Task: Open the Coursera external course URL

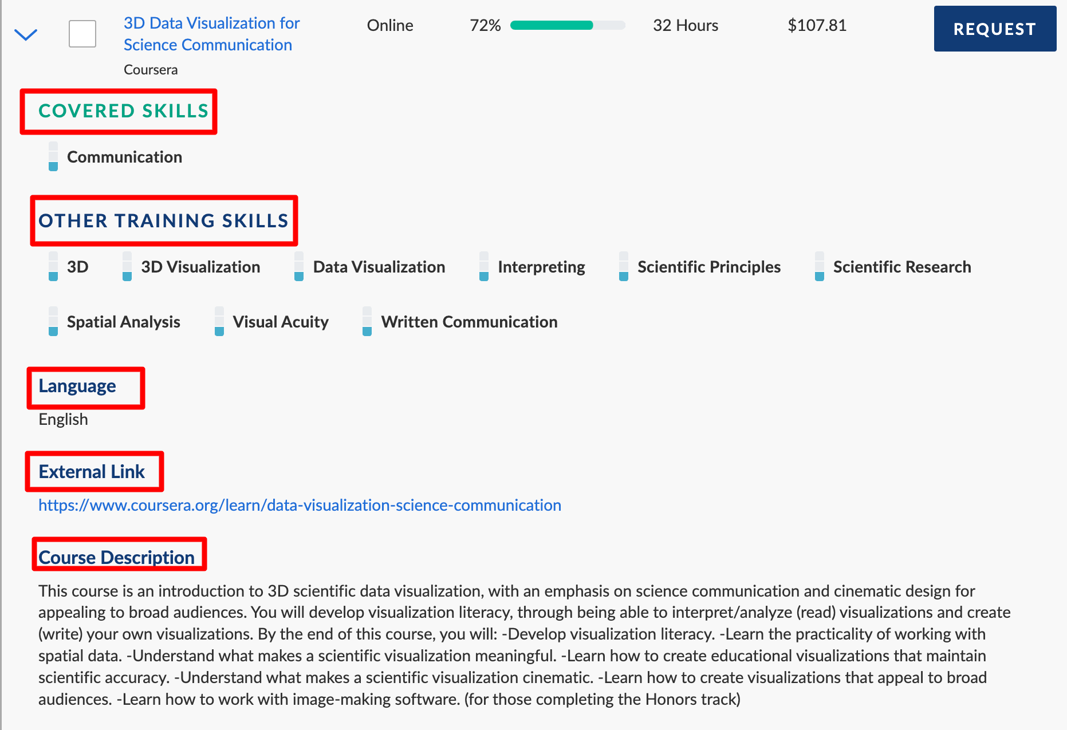Action: [300, 505]
